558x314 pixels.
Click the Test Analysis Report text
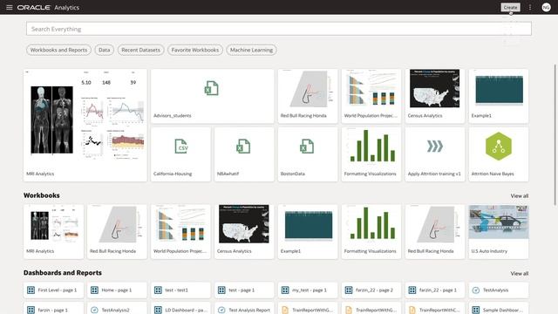[x=249, y=311]
